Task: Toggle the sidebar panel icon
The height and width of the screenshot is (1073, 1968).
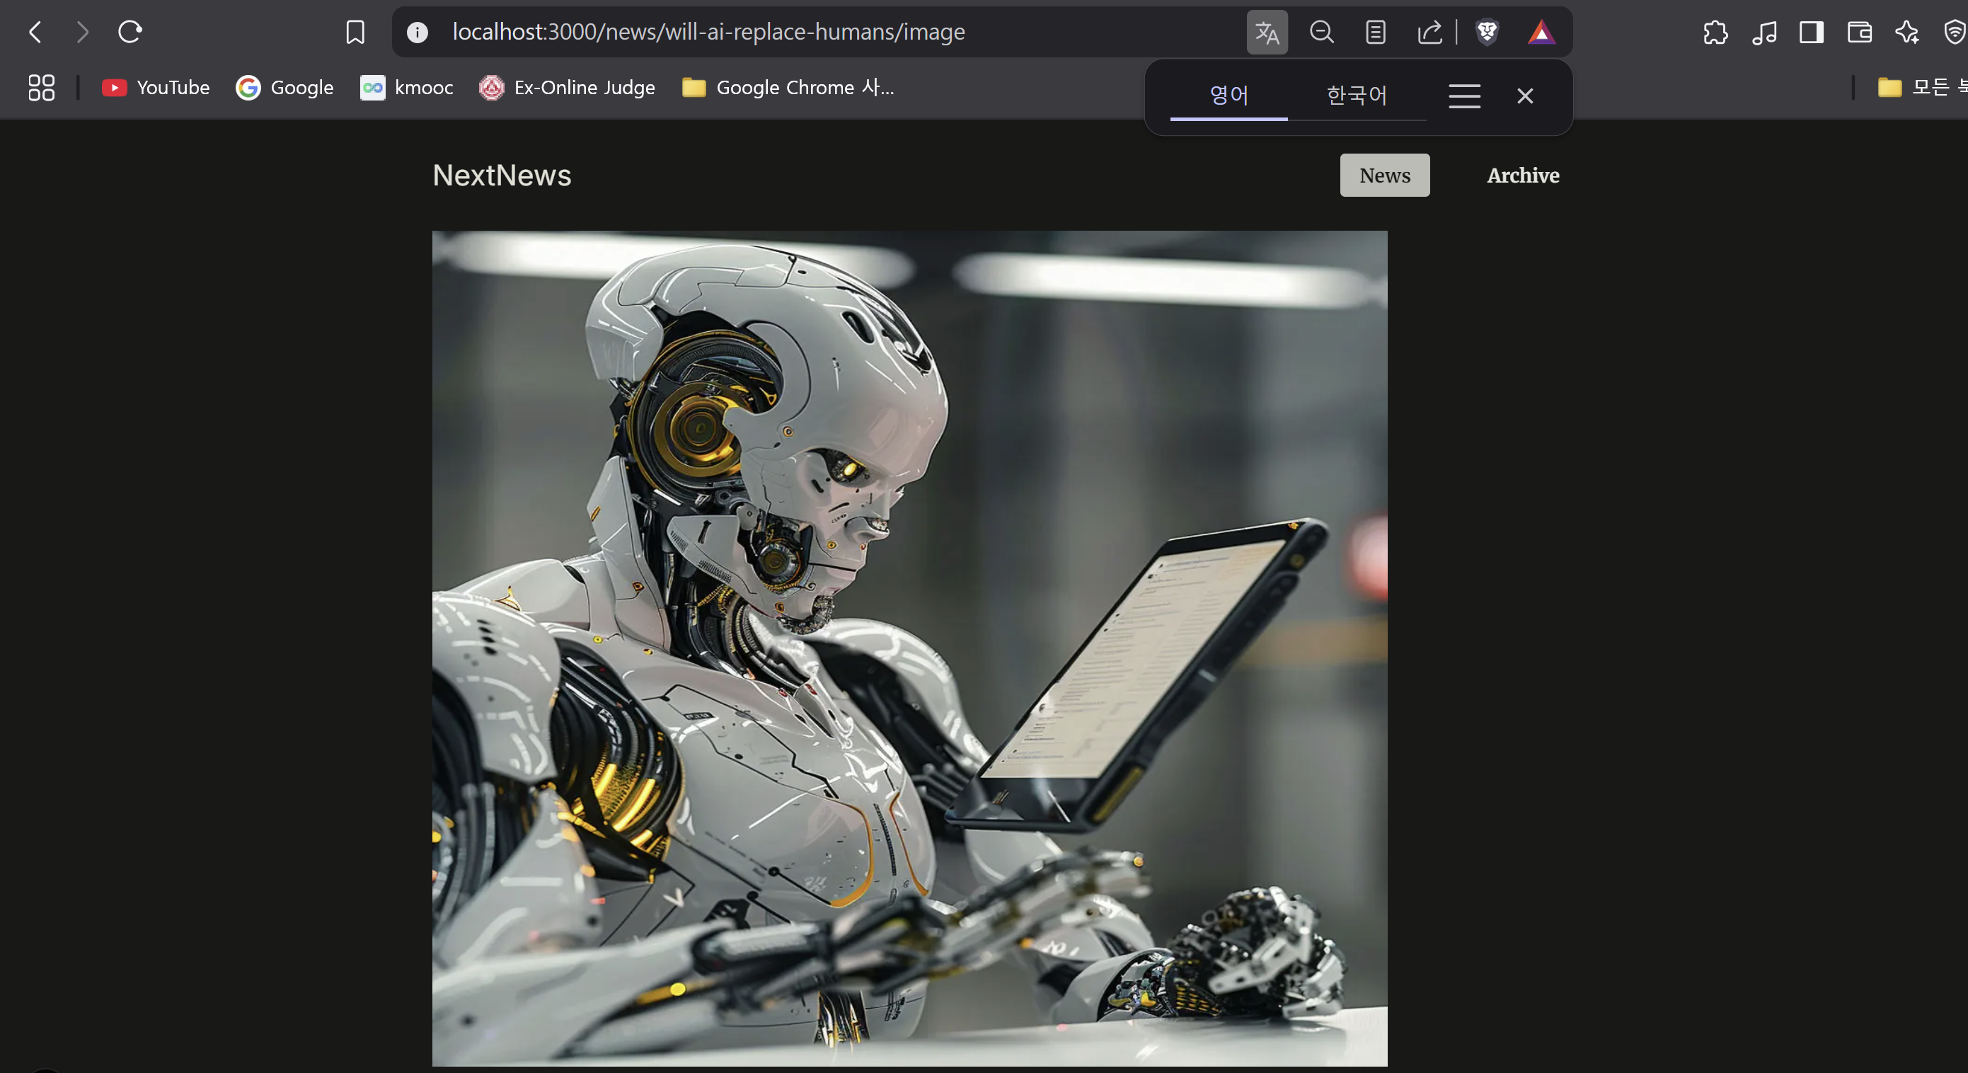Action: [1812, 32]
